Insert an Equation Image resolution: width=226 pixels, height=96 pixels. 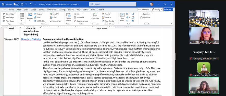point(145,14)
